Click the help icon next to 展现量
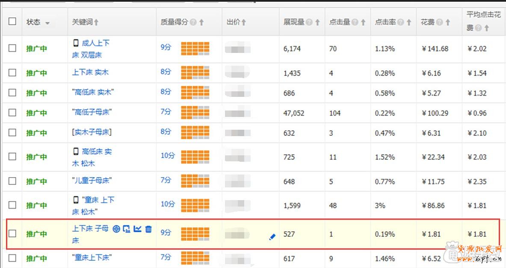Screen dimensions: 506x268 [309, 22]
